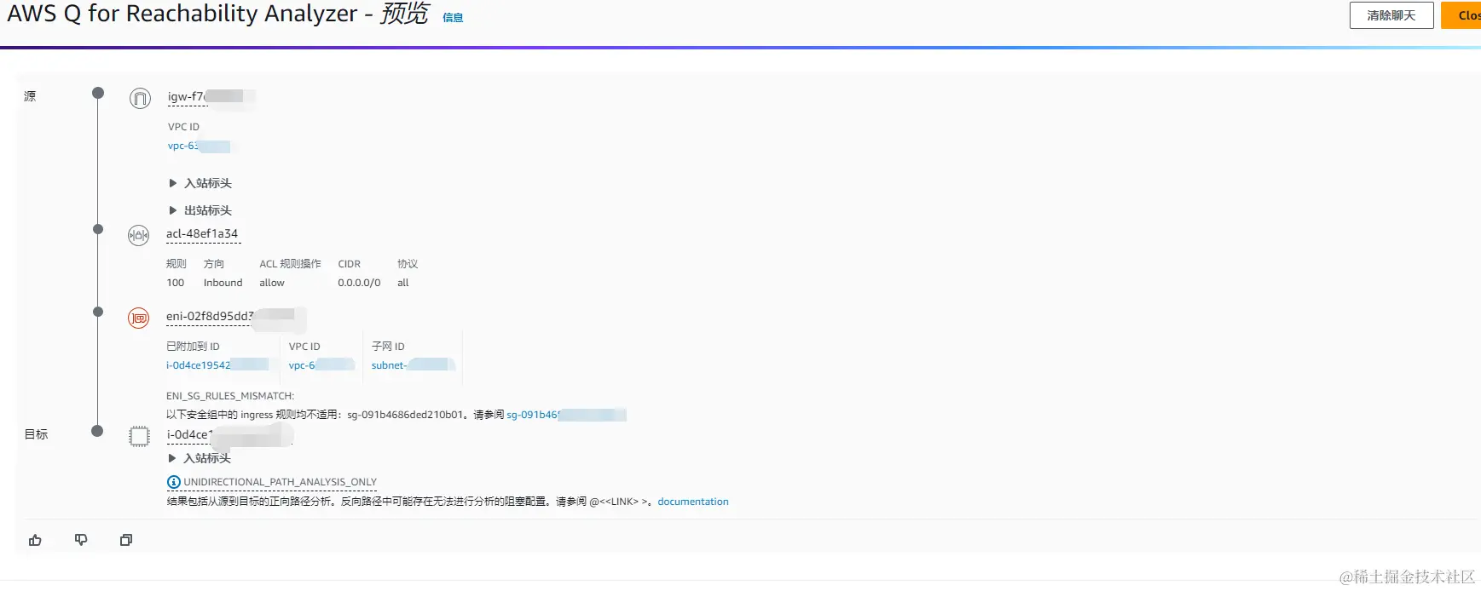Open the subnet- link under 子网 ID
The width and height of the screenshot is (1481, 591).
point(413,365)
